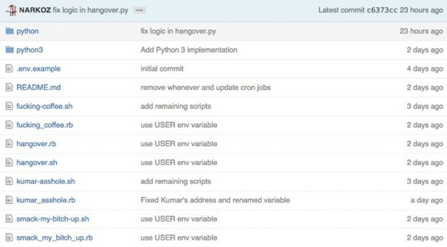Click 'a day ago' timestamp for kumar_asshole.rb
Image resolution: width=447 pixels, height=247 pixels.
click(426, 200)
